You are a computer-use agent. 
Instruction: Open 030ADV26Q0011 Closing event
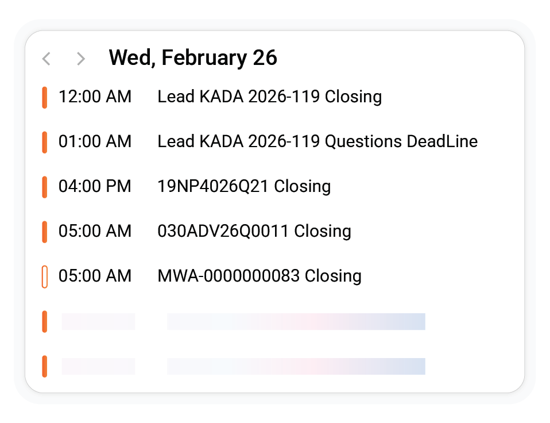(x=254, y=231)
